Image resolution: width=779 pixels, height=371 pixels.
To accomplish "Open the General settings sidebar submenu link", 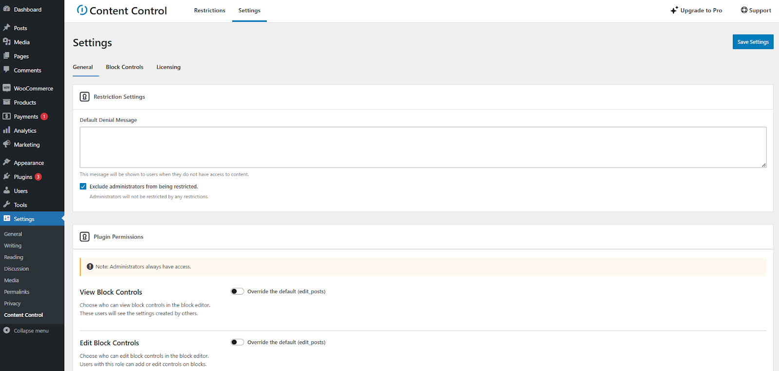I will point(13,234).
